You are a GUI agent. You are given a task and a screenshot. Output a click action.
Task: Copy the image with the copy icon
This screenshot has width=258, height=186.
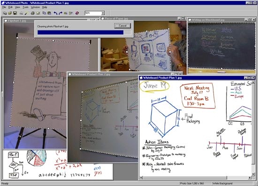click(x=44, y=13)
